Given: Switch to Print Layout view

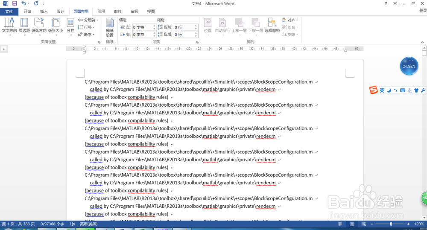Looking at the screenshot, I should click(352, 224).
